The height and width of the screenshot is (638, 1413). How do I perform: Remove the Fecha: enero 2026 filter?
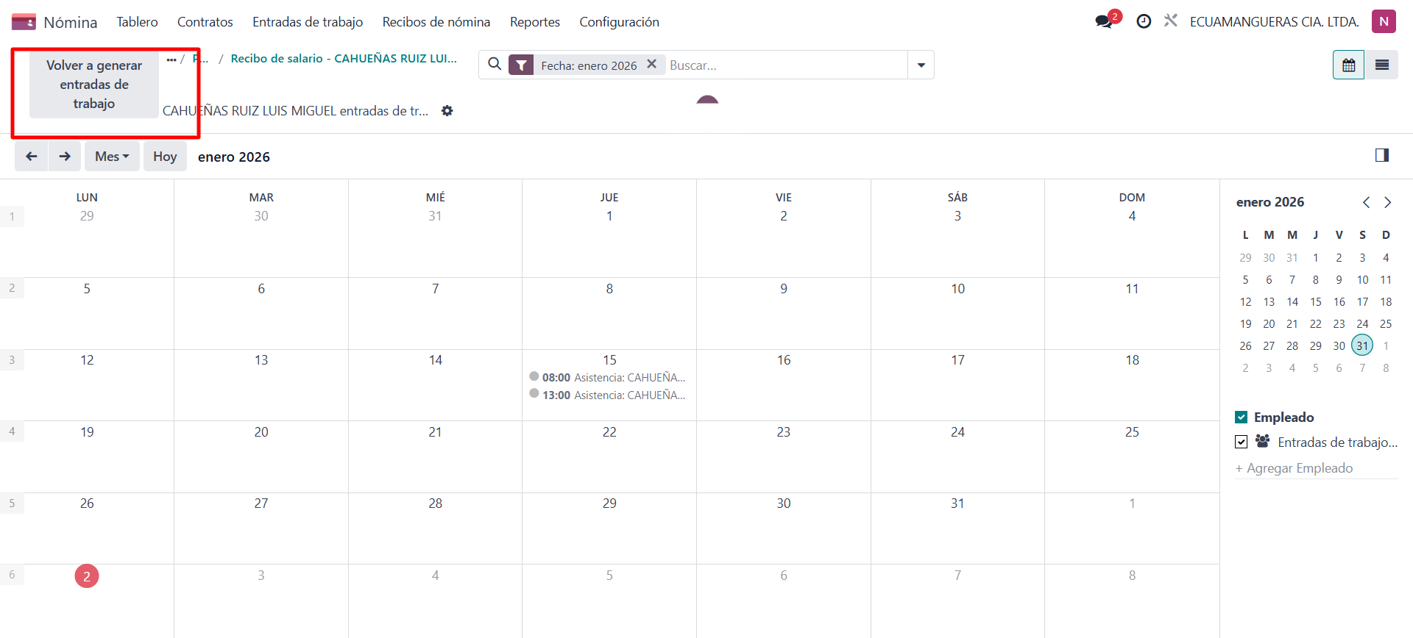[651, 65]
